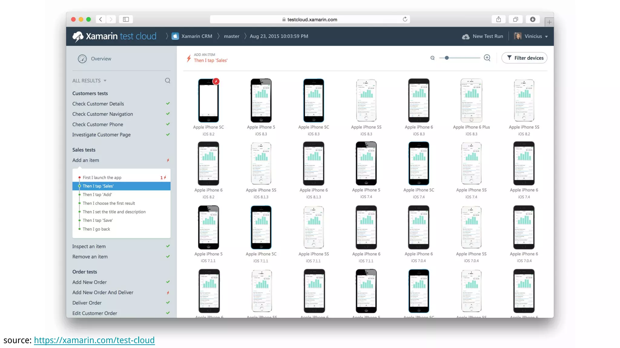Open the Aug 23, 2015 test run breadcrumb

[279, 36]
